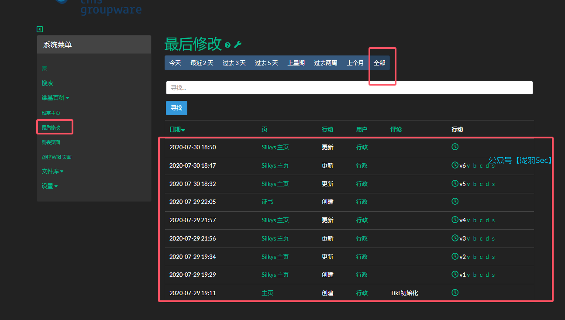Expand the 设置 sidebar menu
The height and width of the screenshot is (320, 565).
[x=50, y=186]
